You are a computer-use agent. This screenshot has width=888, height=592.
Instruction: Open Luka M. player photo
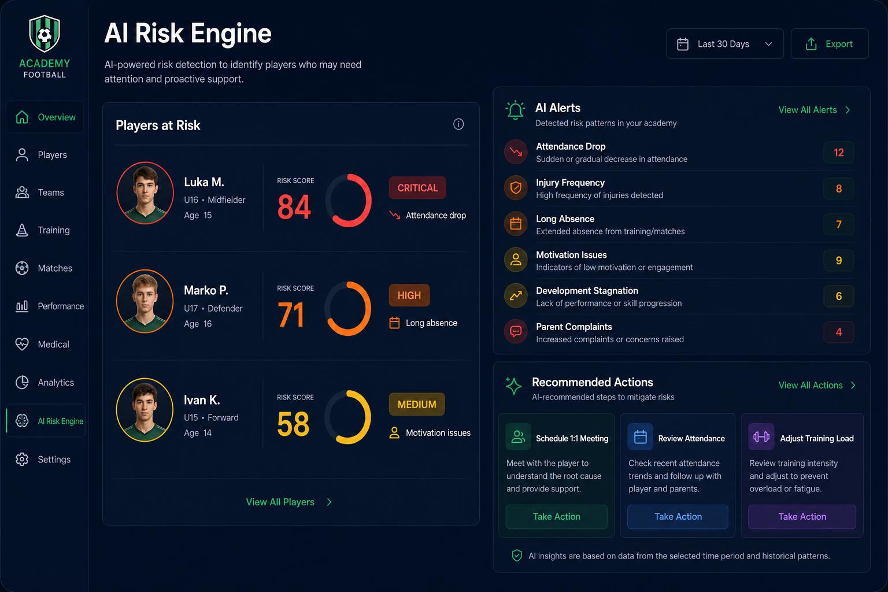pyautogui.click(x=145, y=193)
